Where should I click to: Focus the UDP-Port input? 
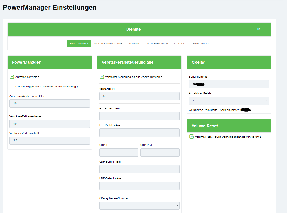[160, 152]
